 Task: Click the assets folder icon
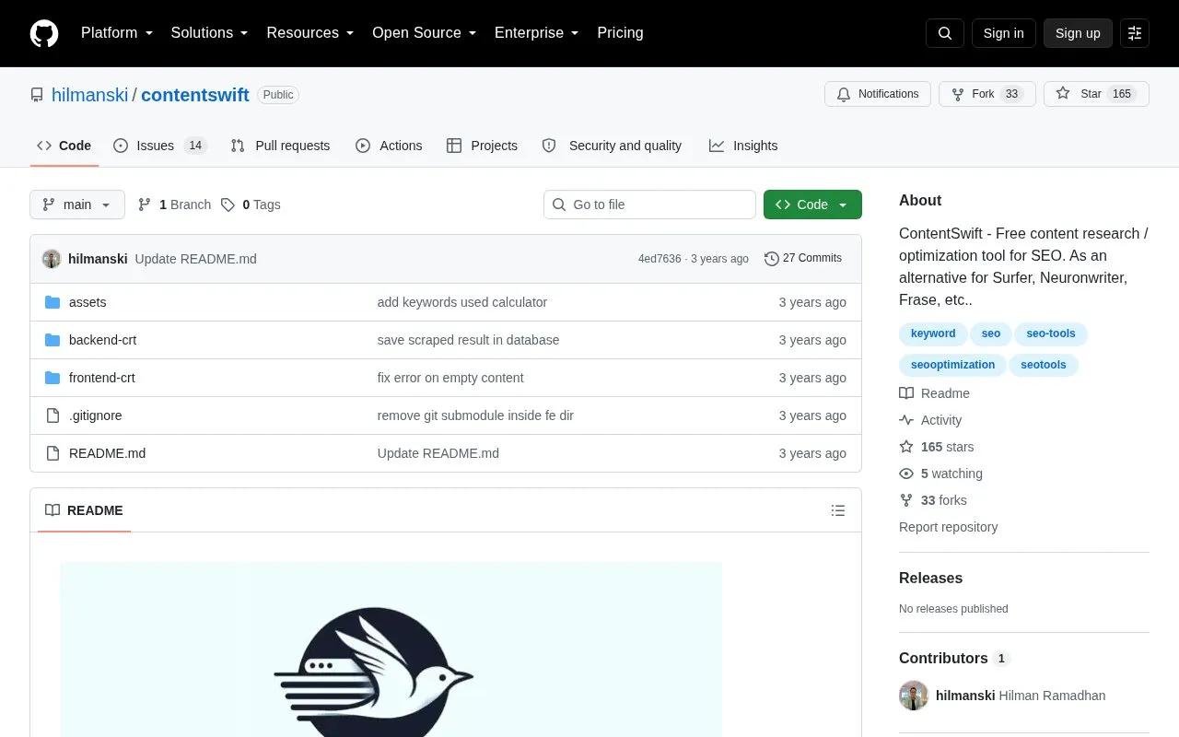click(53, 302)
